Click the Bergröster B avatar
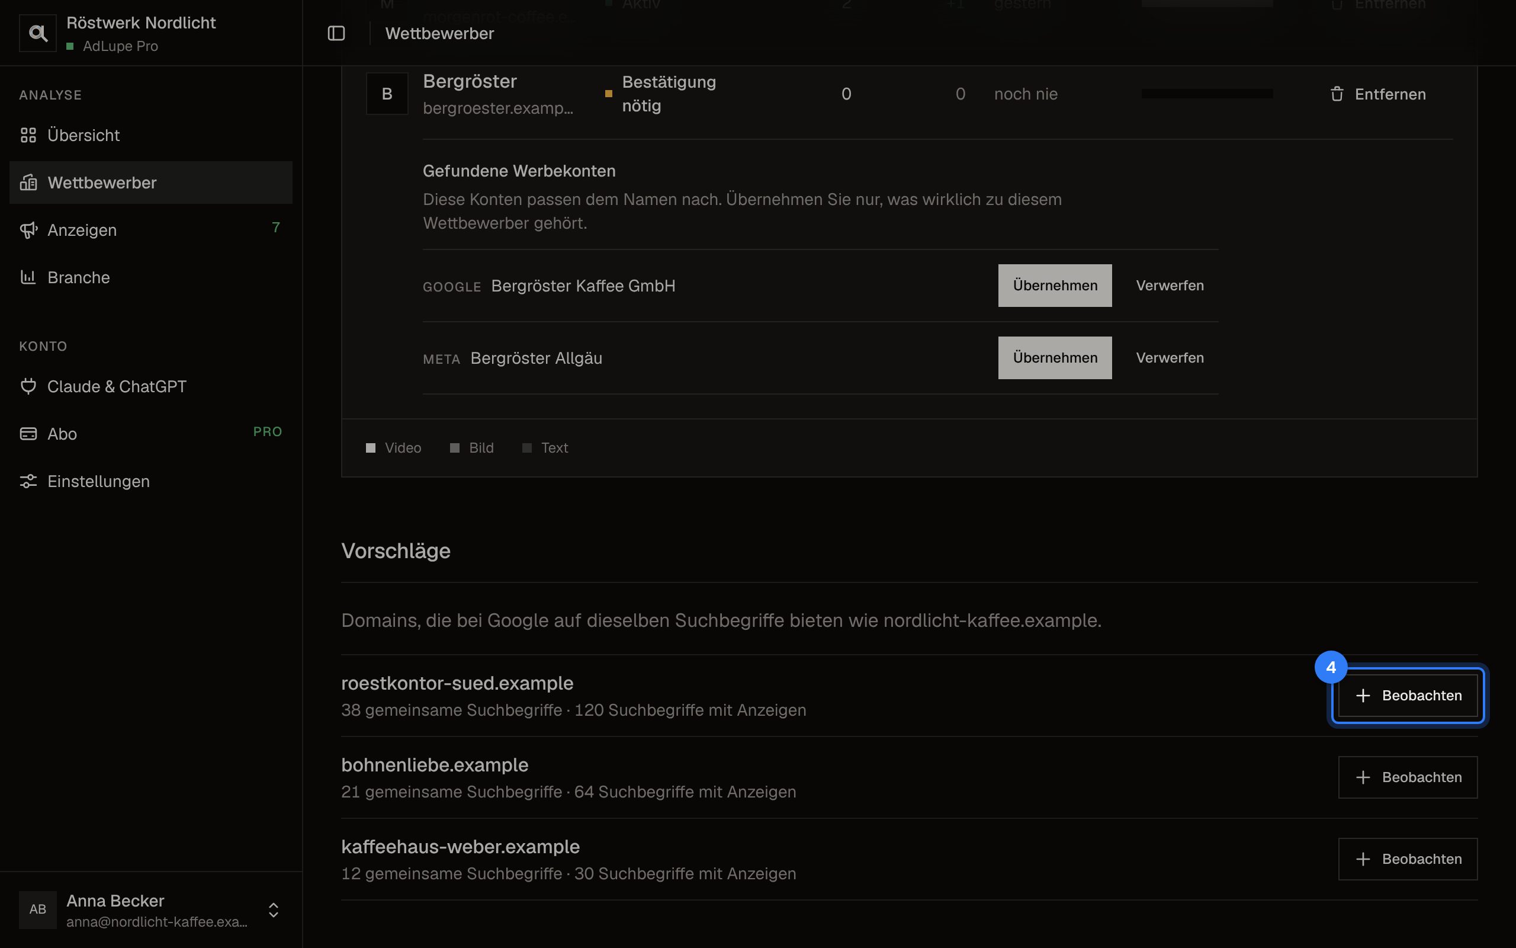The height and width of the screenshot is (948, 1516). pos(387,94)
